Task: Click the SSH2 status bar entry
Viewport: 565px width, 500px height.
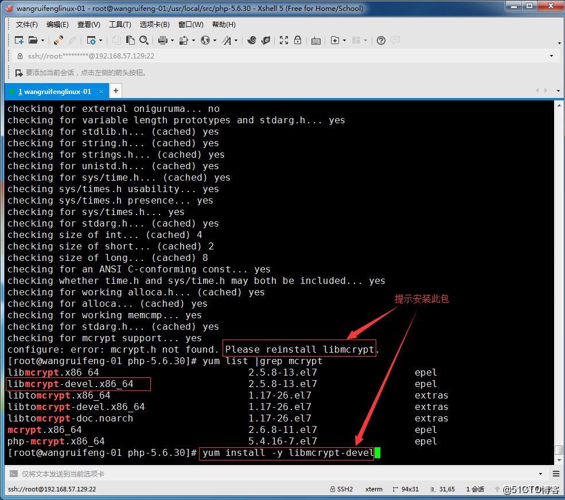Action: pyautogui.click(x=341, y=489)
